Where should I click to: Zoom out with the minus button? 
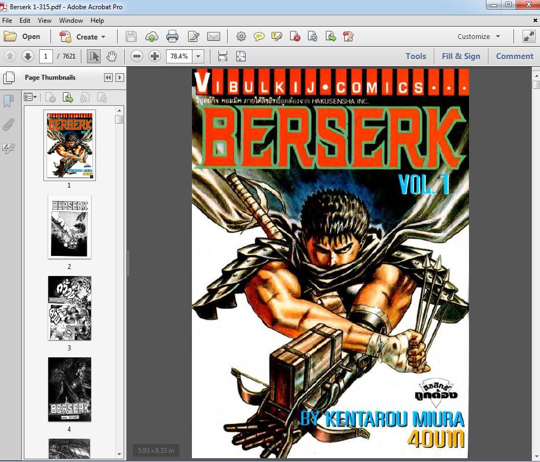(x=137, y=56)
